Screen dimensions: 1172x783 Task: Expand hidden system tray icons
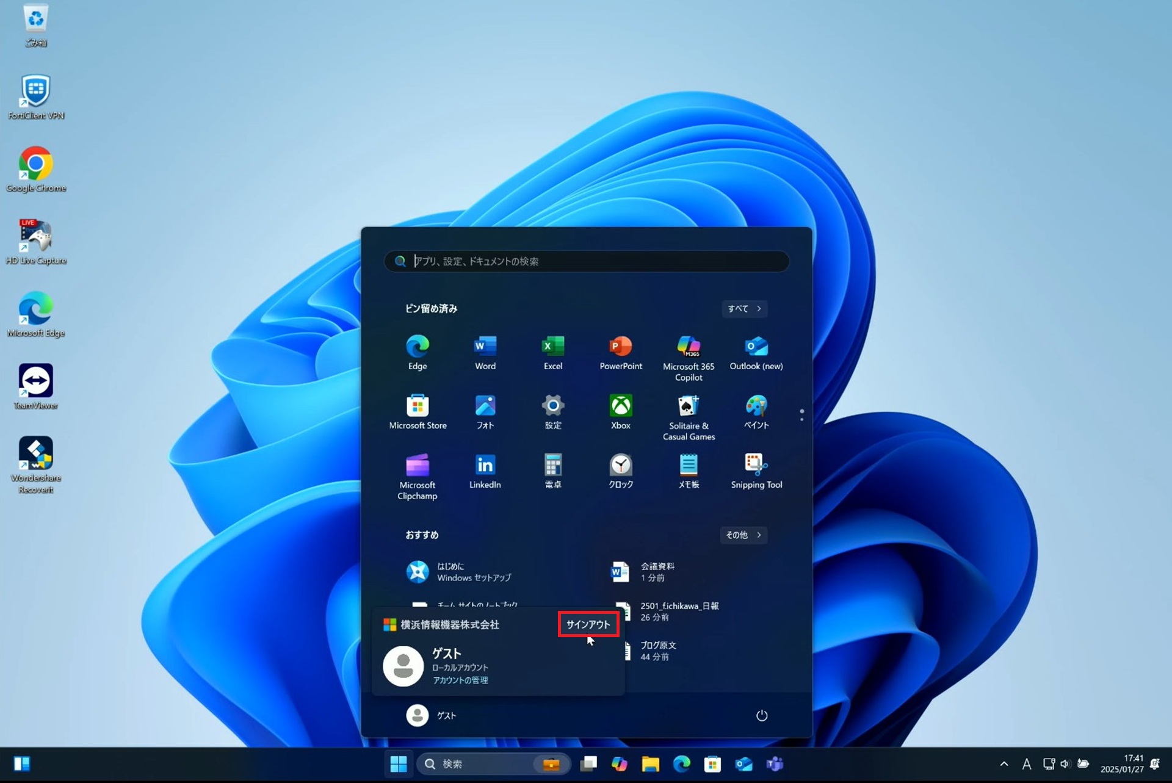pyautogui.click(x=1004, y=764)
